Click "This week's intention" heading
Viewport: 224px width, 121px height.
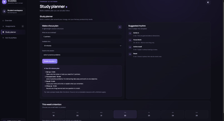pos(52,104)
